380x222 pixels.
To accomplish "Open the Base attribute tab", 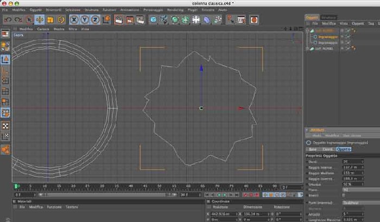I will [313, 149].
